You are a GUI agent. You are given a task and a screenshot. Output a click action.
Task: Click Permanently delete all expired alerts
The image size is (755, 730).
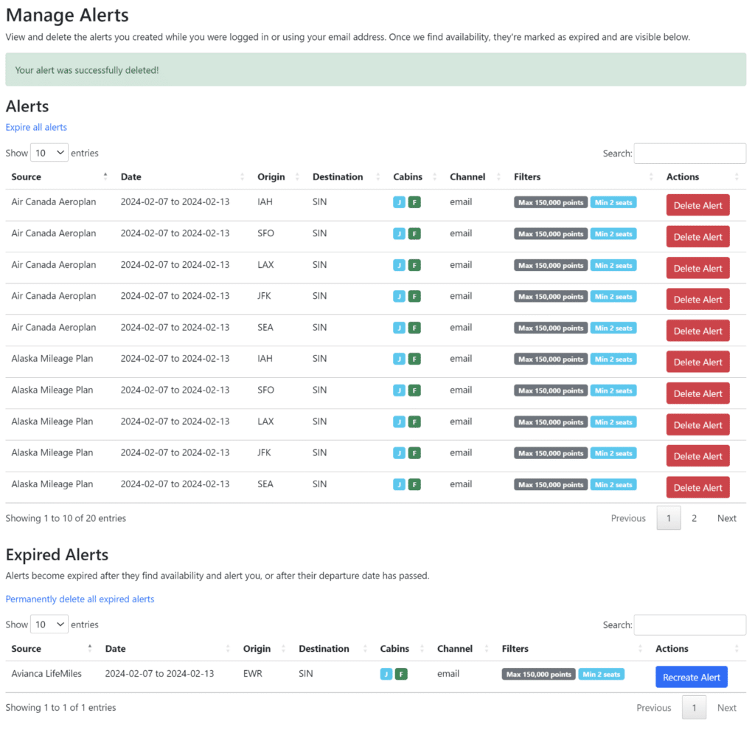[x=80, y=599]
